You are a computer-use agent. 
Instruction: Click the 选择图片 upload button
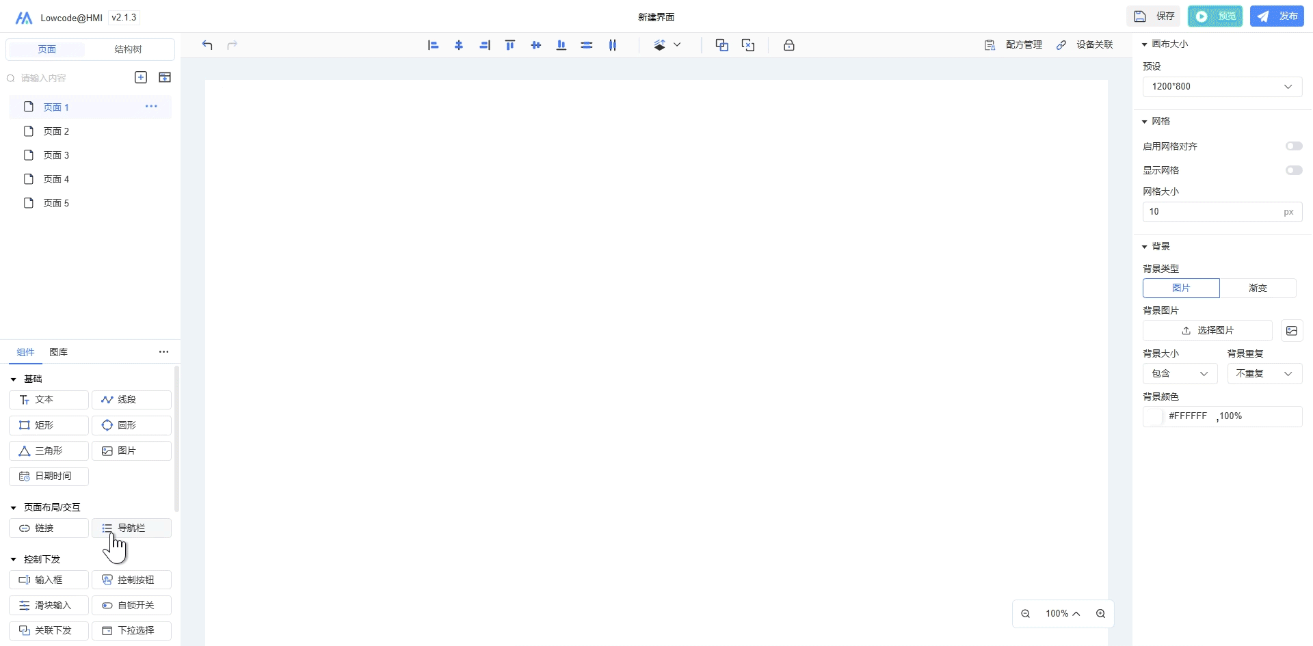(x=1207, y=331)
